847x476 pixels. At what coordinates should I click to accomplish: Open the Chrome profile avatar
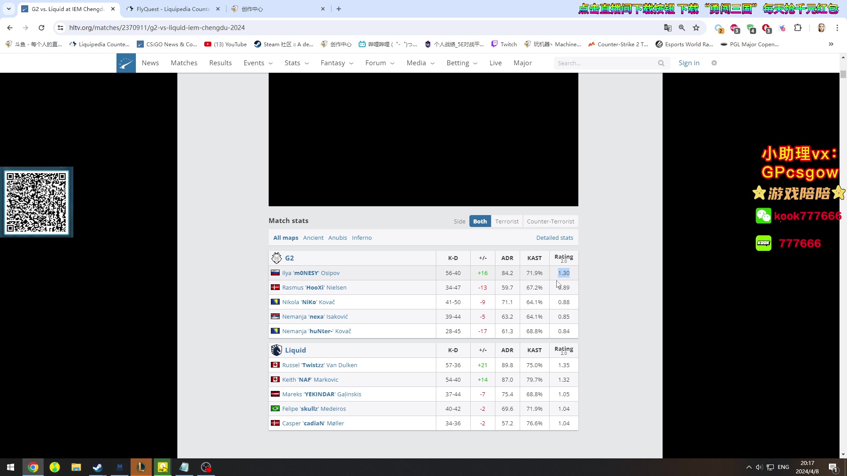pos(821,28)
